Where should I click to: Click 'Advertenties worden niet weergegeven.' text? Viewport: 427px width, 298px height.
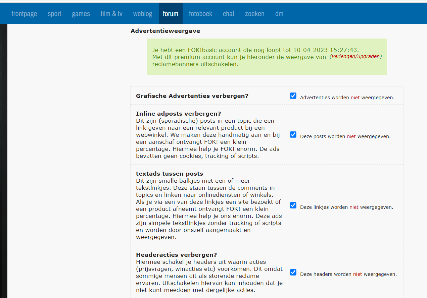(347, 98)
